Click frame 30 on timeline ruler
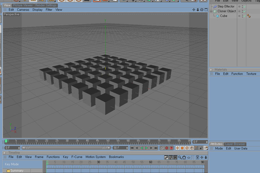Viewport: 260px width, 173px height. (99, 162)
